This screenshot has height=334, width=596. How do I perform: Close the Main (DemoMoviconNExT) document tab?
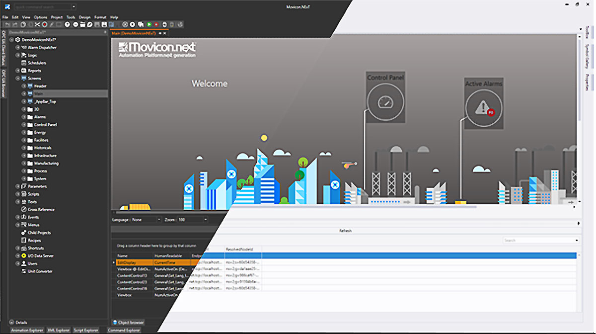(164, 33)
